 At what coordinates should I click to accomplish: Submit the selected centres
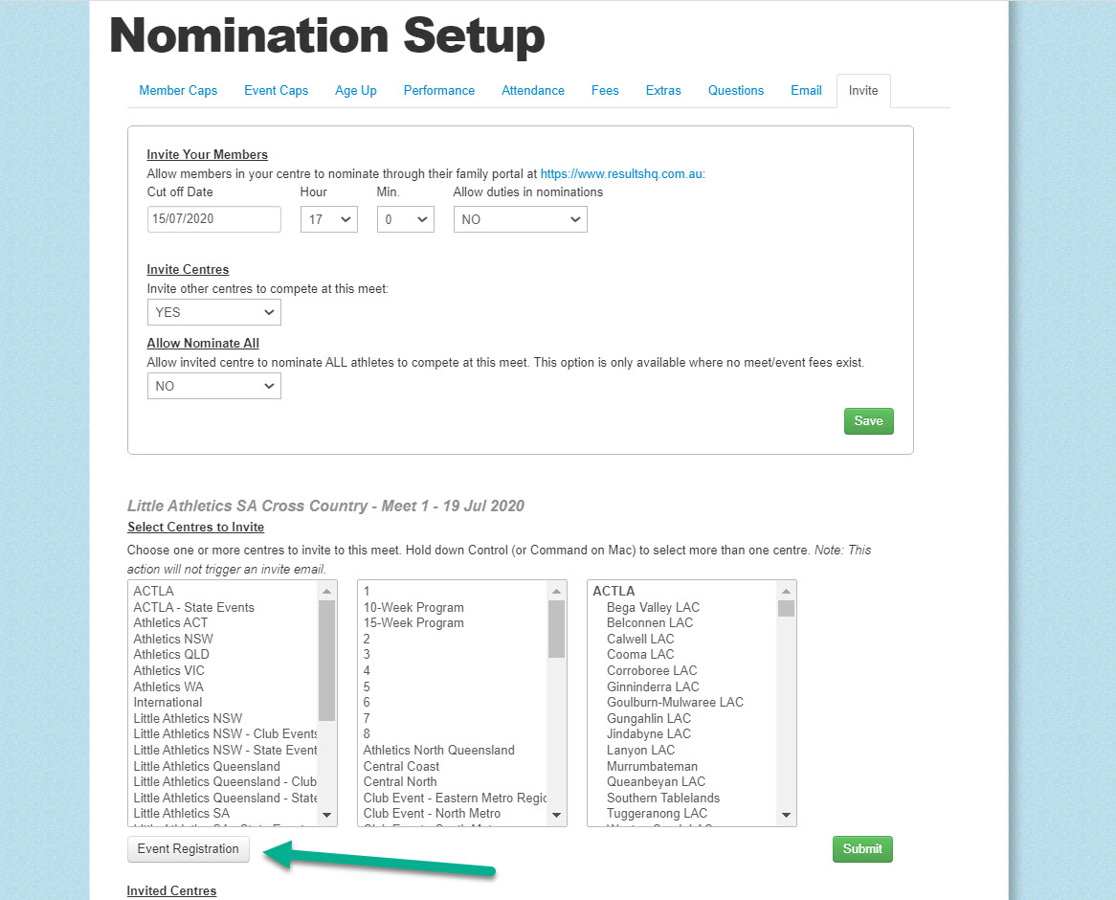point(862,848)
